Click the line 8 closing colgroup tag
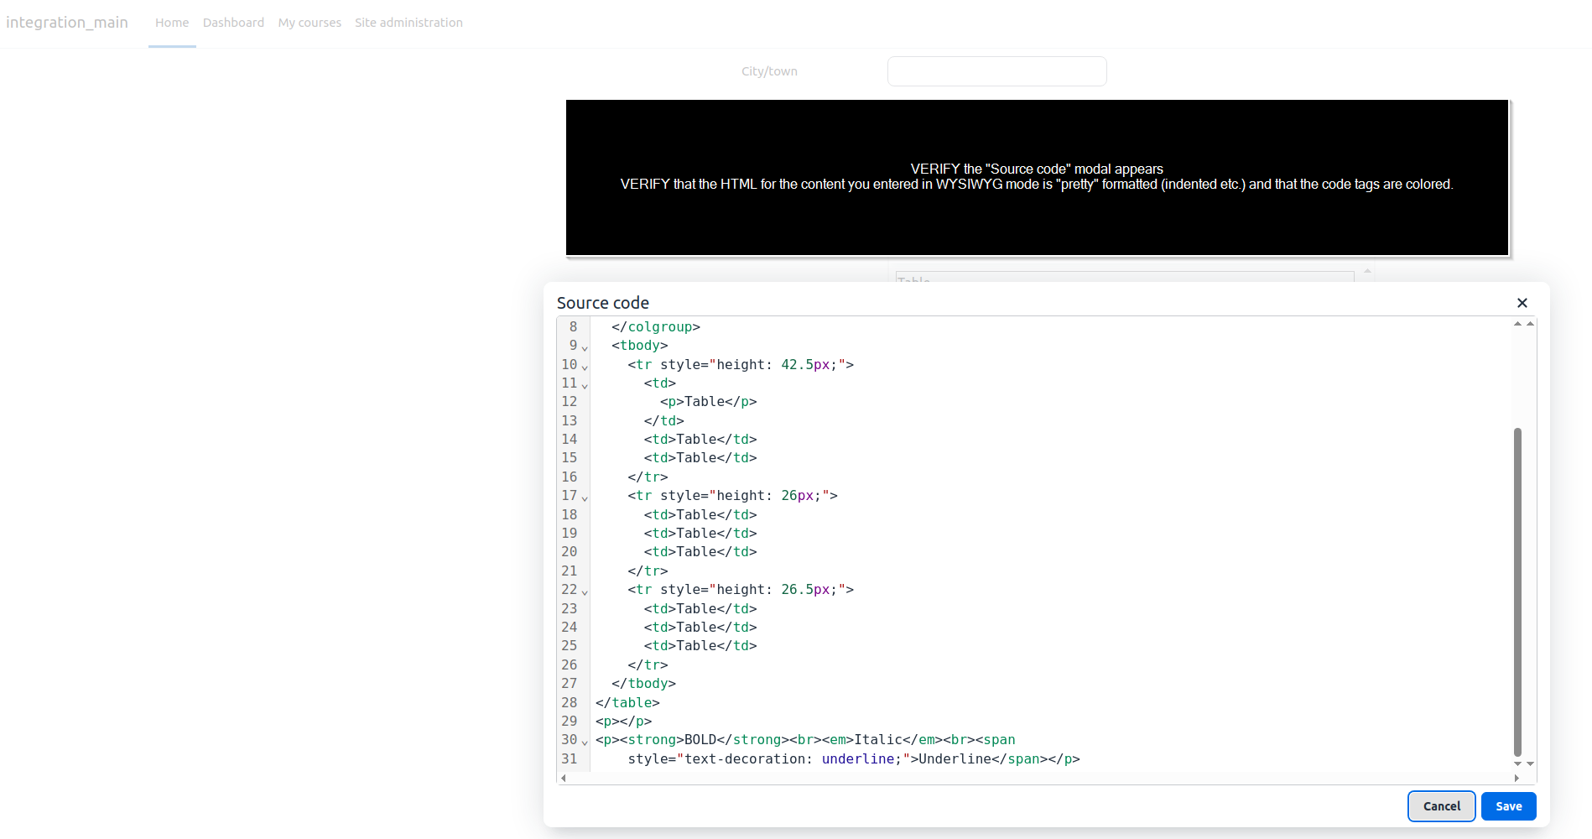Screen dimensions: 1592x839 656,327
